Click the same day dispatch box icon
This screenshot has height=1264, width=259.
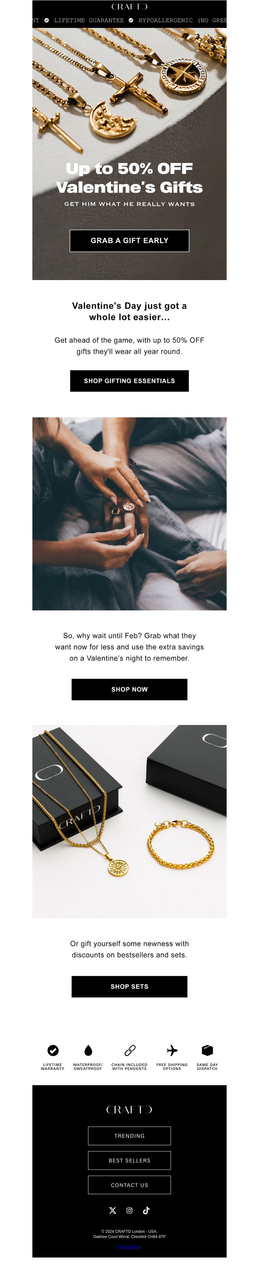(x=207, y=1050)
